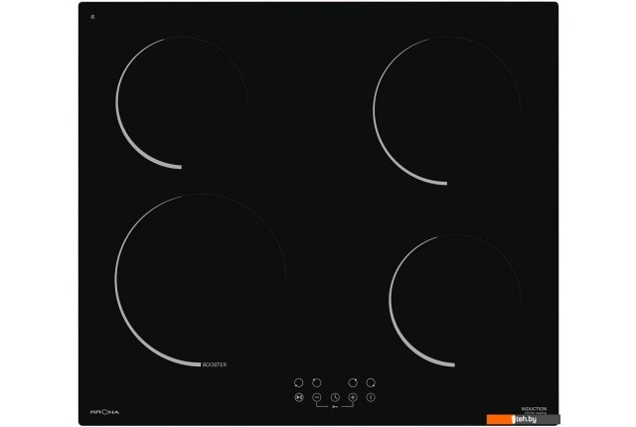Viewport: 636px width, 427px height.
Task: Click the BOOSTER label on large burner
Action: [x=215, y=364]
